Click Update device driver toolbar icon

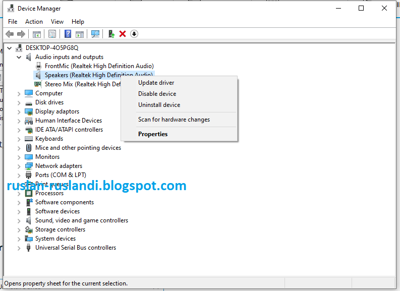click(x=111, y=34)
